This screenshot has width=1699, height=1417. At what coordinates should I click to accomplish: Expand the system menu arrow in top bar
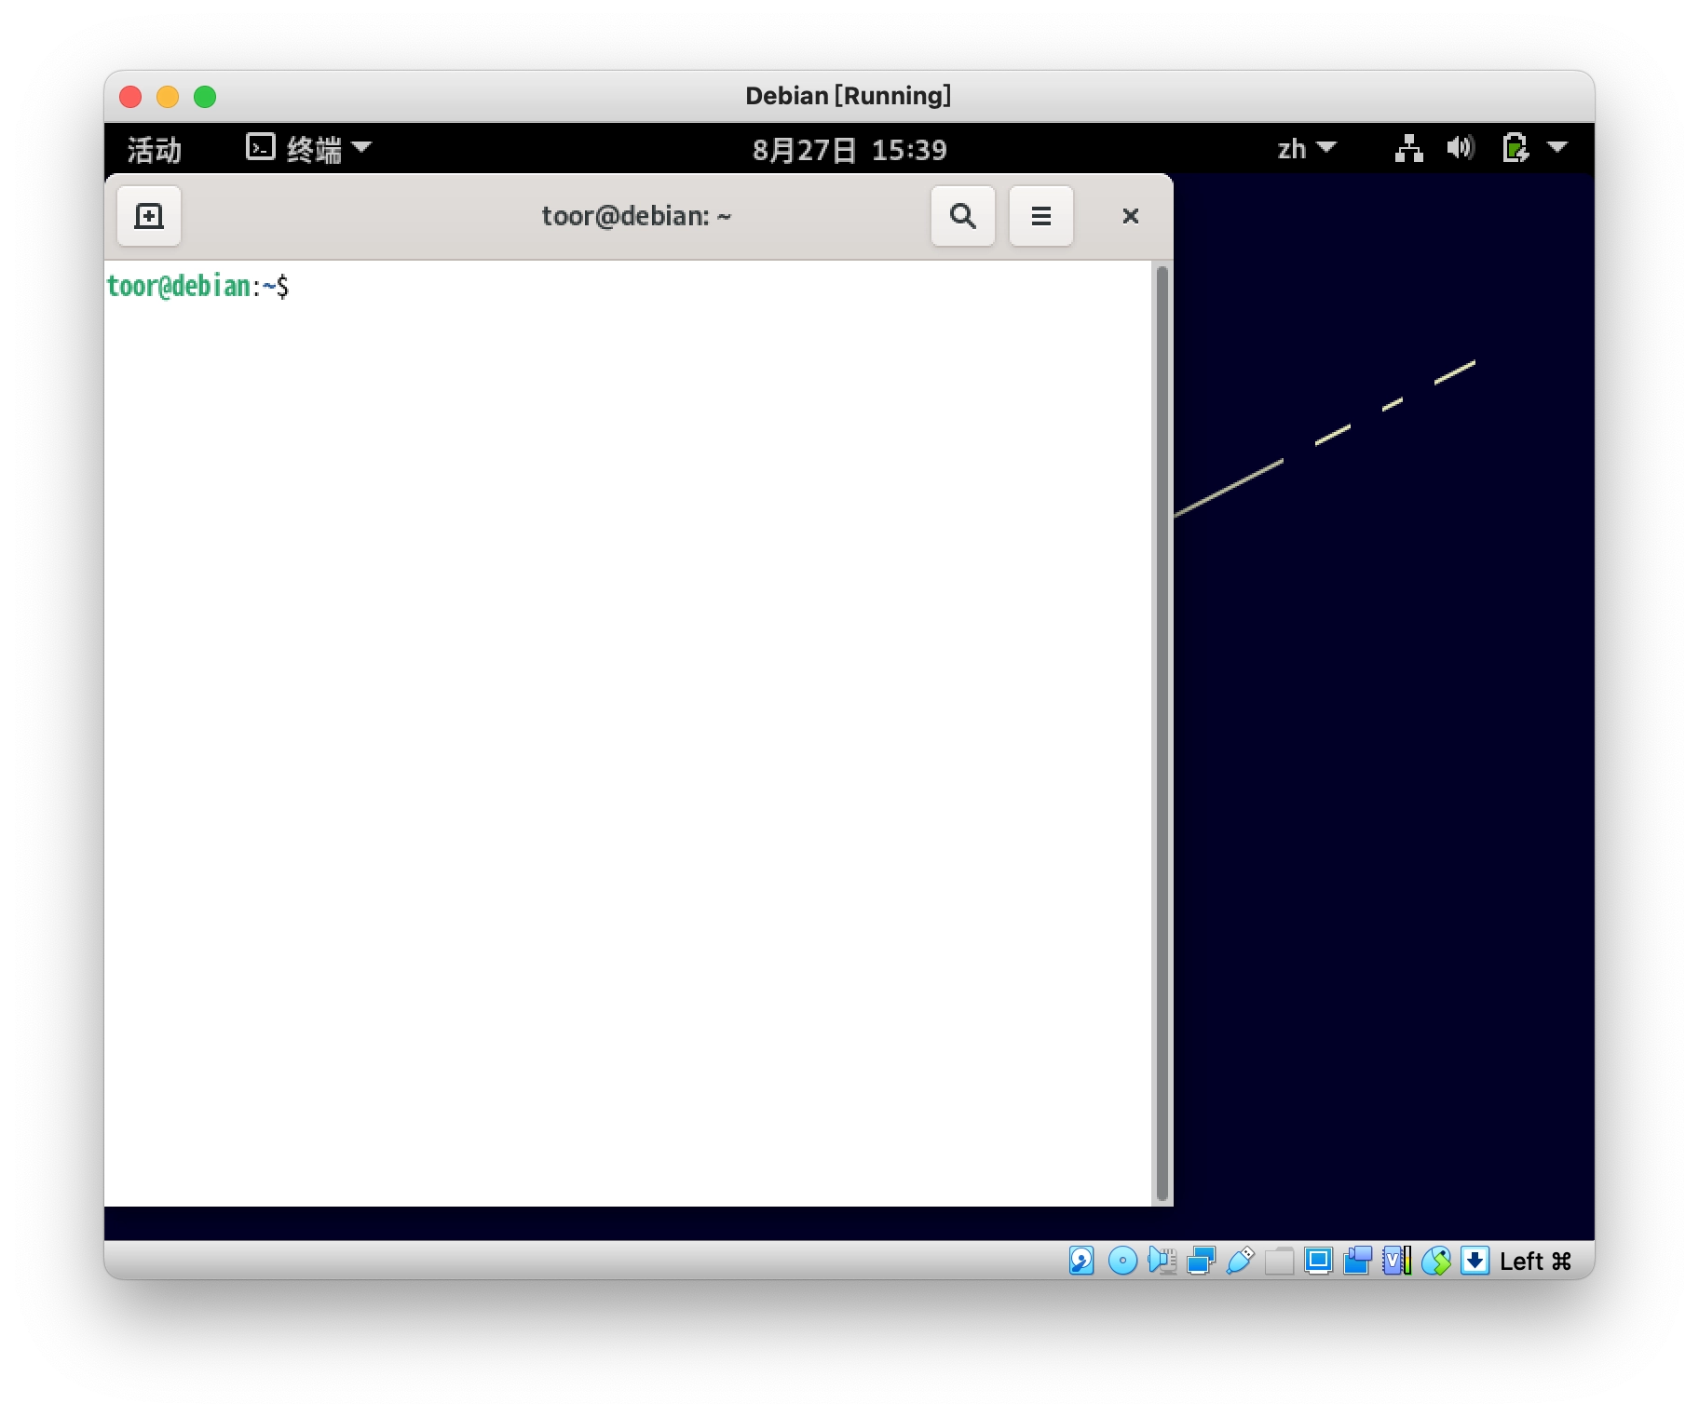click(x=1557, y=147)
